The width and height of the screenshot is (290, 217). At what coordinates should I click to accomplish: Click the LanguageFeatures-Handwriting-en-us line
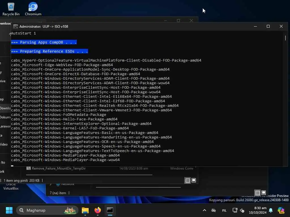click(91, 137)
